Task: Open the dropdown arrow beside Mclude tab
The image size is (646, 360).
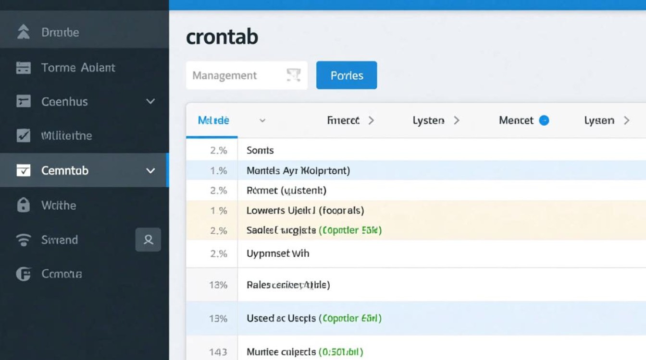Action: [x=262, y=121]
